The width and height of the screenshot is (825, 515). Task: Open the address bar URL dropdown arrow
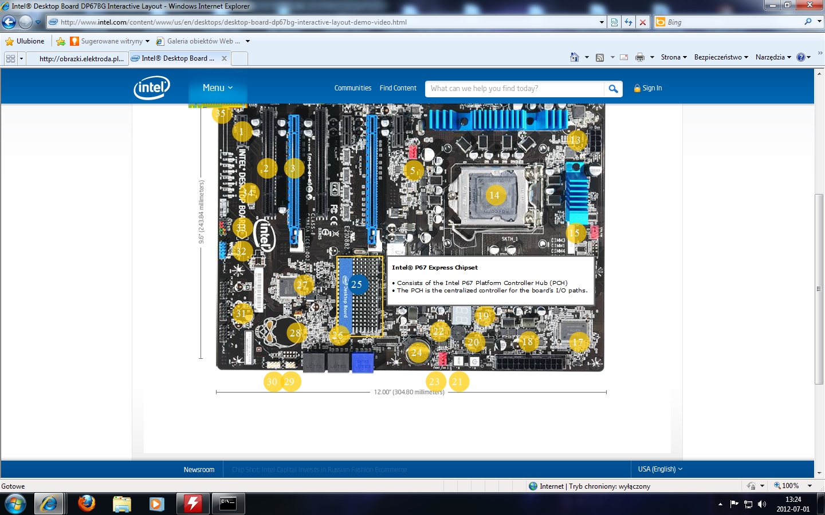coord(602,22)
